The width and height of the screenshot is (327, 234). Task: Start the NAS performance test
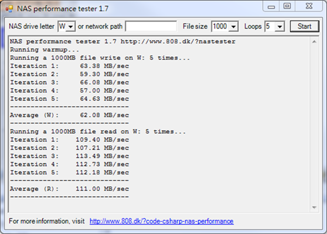pyautogui.click(x=305, y=26)
